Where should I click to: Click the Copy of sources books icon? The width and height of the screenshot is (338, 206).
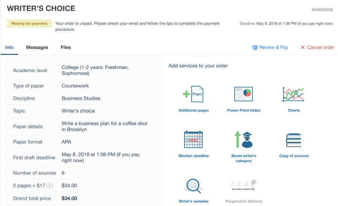(294, 140)
